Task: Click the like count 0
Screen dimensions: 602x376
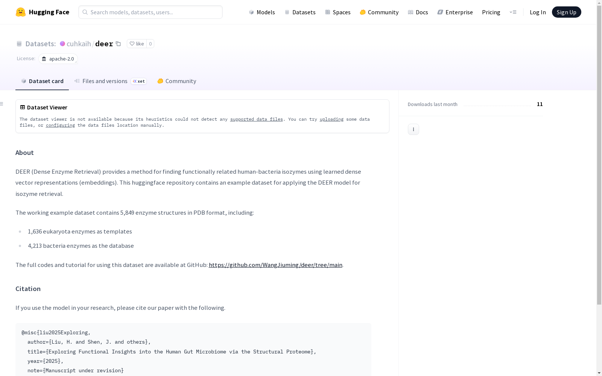Action: pyautogui.click(x=150, y=44)
